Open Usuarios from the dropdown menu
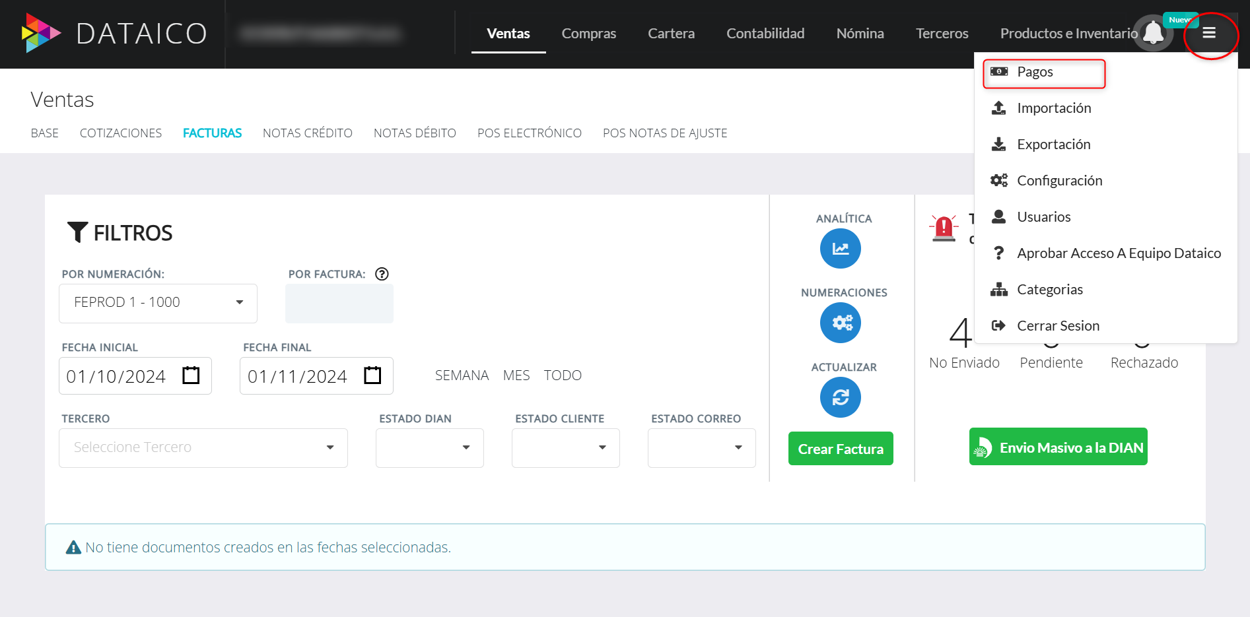This screenshot has height=617, width=1250. click(1044, 216)
